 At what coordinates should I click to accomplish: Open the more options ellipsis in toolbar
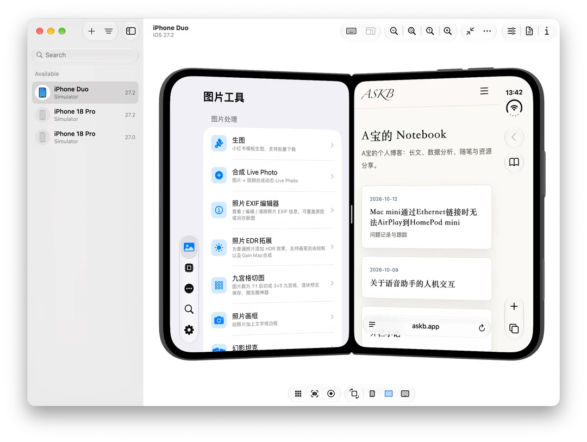click(487, 31)
